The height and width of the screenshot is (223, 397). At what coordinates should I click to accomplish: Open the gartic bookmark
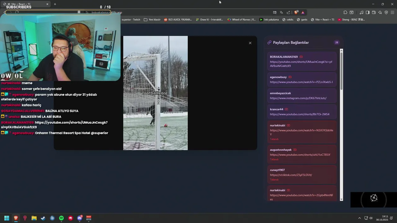tap(302, 20)
